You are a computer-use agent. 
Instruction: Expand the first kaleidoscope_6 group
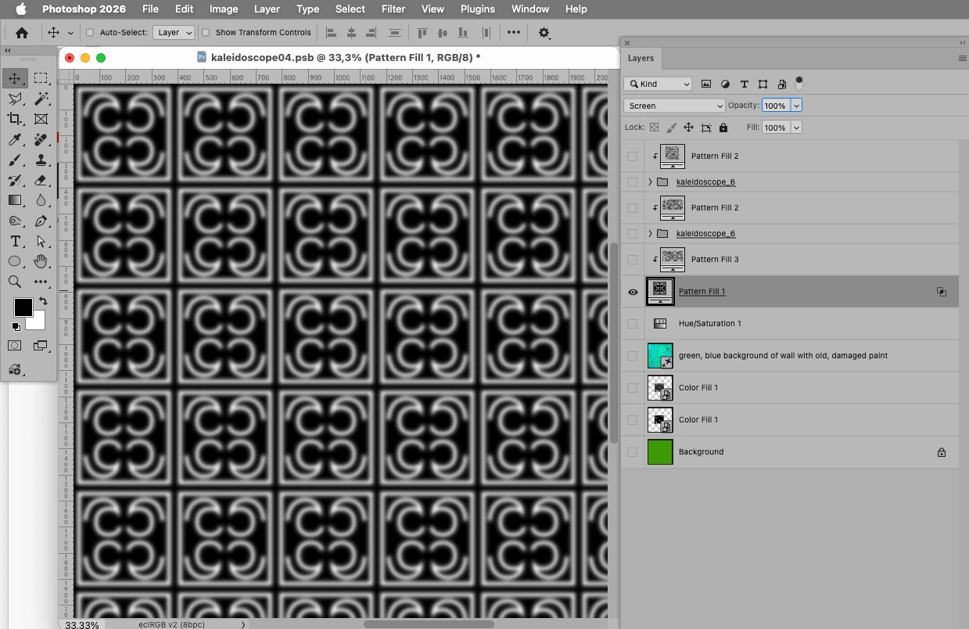650,182
